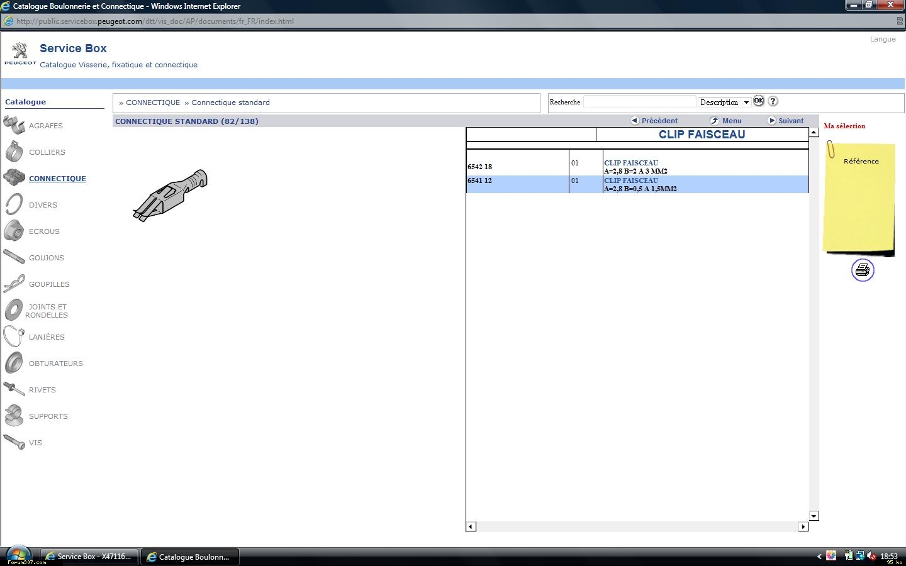Go to Précédent catalogue page

click(654, 121)
